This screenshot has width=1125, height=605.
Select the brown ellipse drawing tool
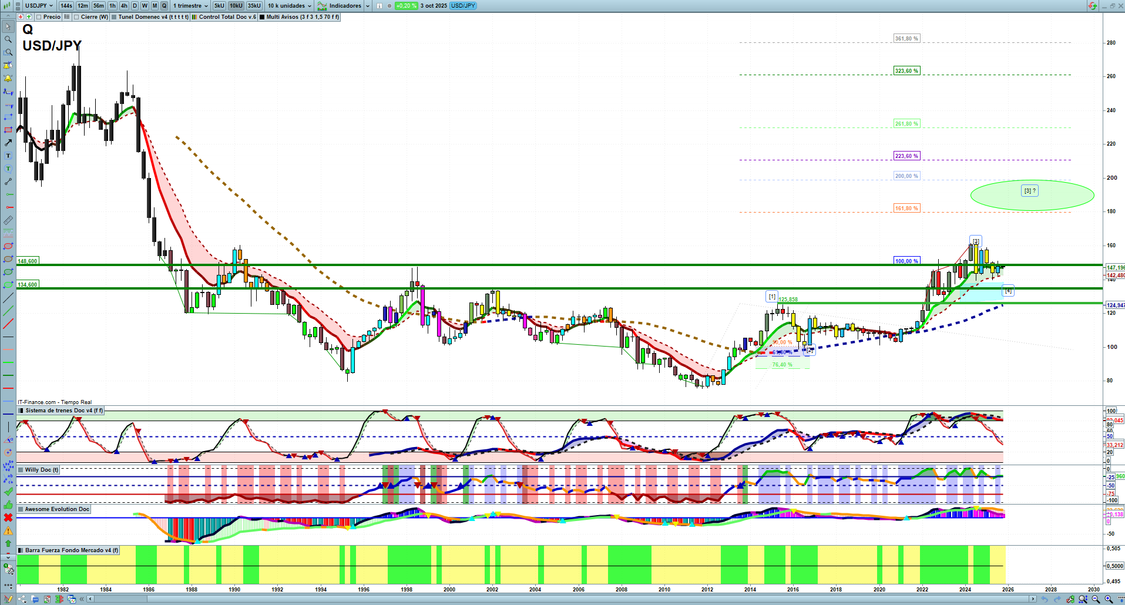8,259
